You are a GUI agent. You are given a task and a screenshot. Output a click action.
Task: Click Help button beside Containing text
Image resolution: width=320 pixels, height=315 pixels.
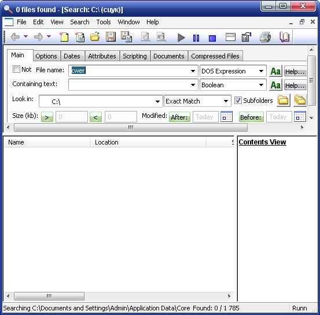(295, 85)
